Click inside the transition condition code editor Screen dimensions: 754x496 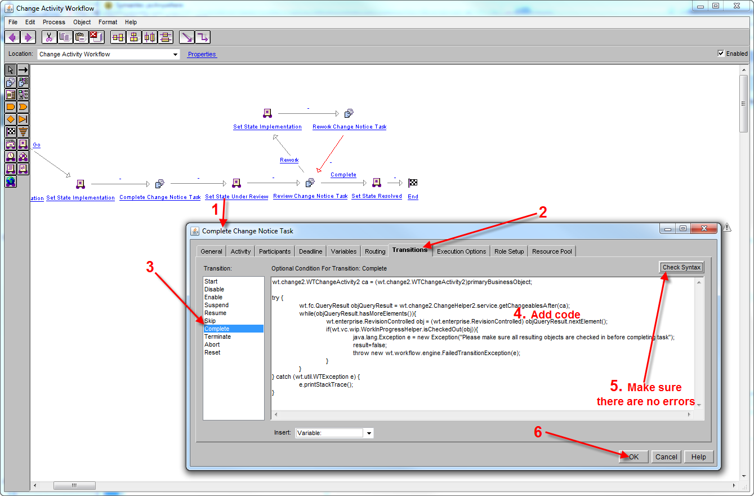click(x=483, y=343)
